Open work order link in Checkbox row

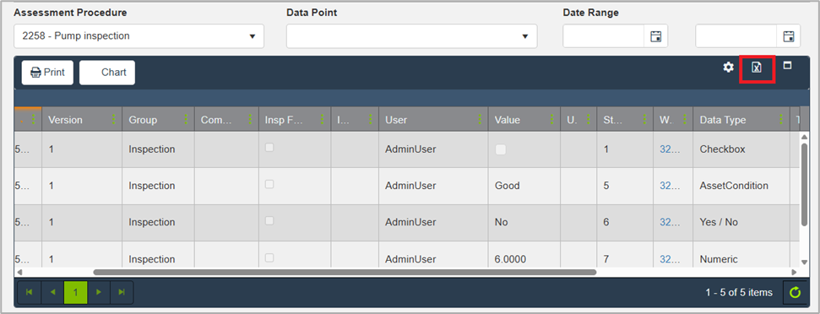(670, 149)
